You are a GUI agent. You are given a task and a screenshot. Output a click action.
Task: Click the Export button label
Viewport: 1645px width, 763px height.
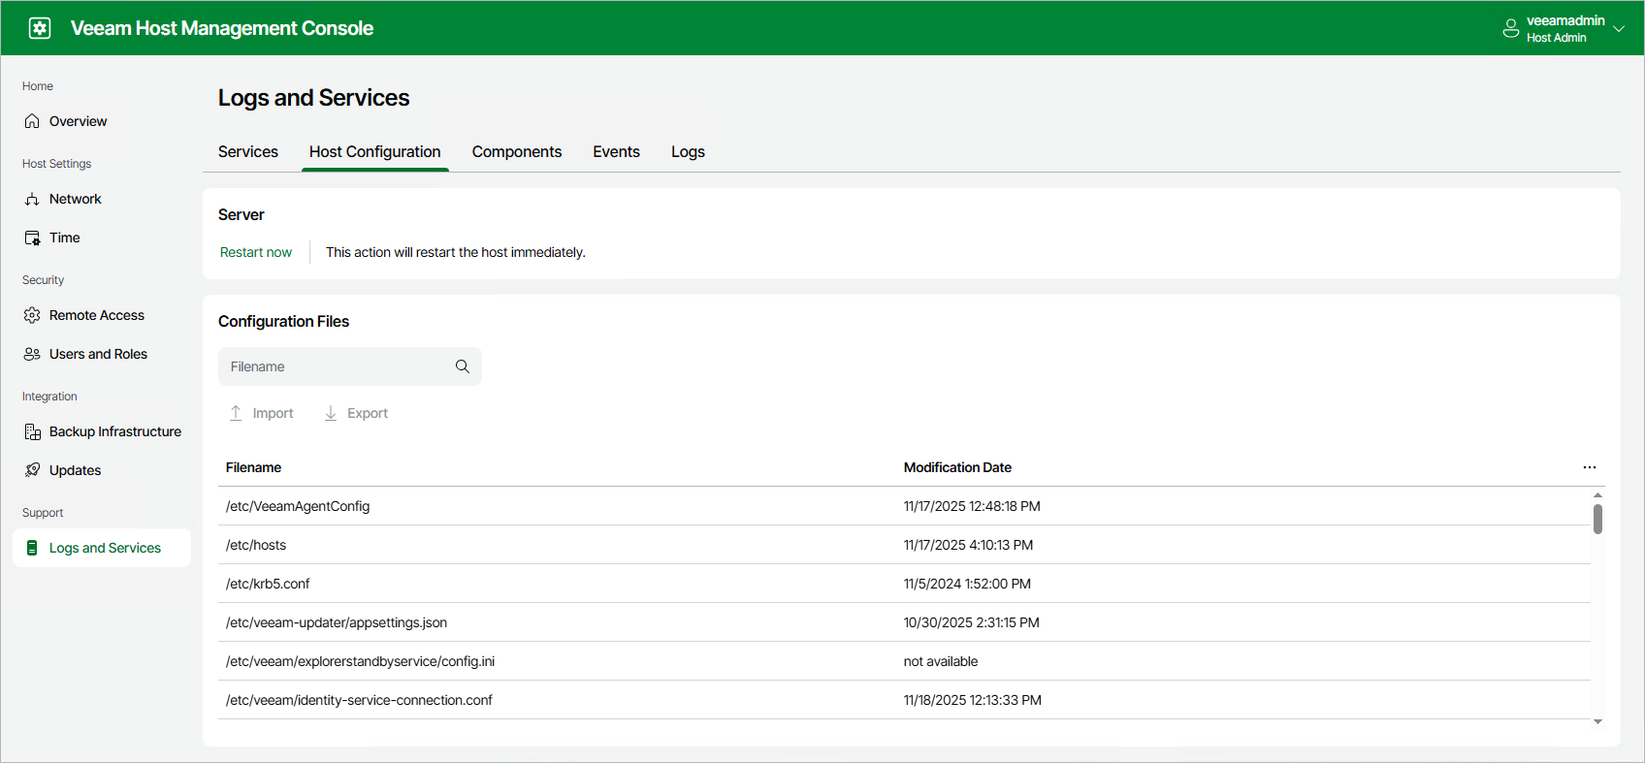(x=368, y=413)
